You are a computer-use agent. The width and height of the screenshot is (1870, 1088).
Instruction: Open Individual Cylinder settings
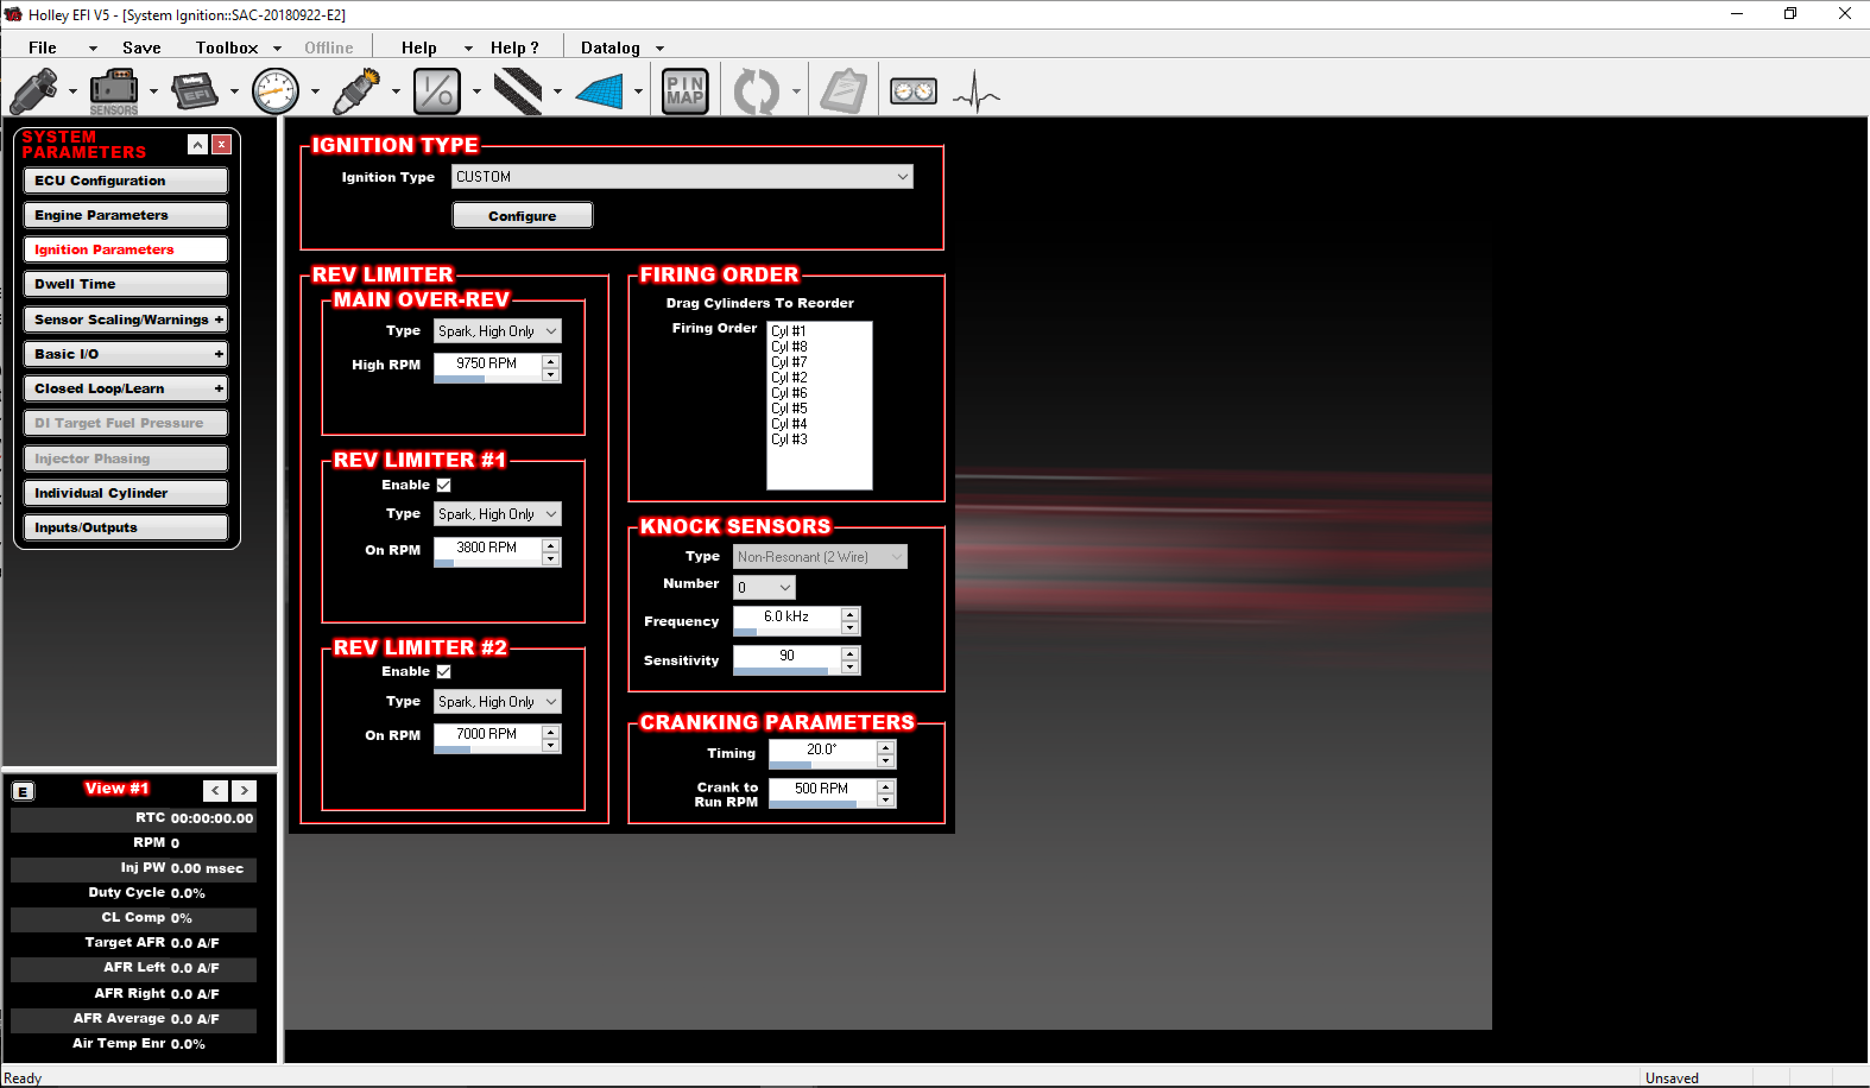(x=125, y=493)
